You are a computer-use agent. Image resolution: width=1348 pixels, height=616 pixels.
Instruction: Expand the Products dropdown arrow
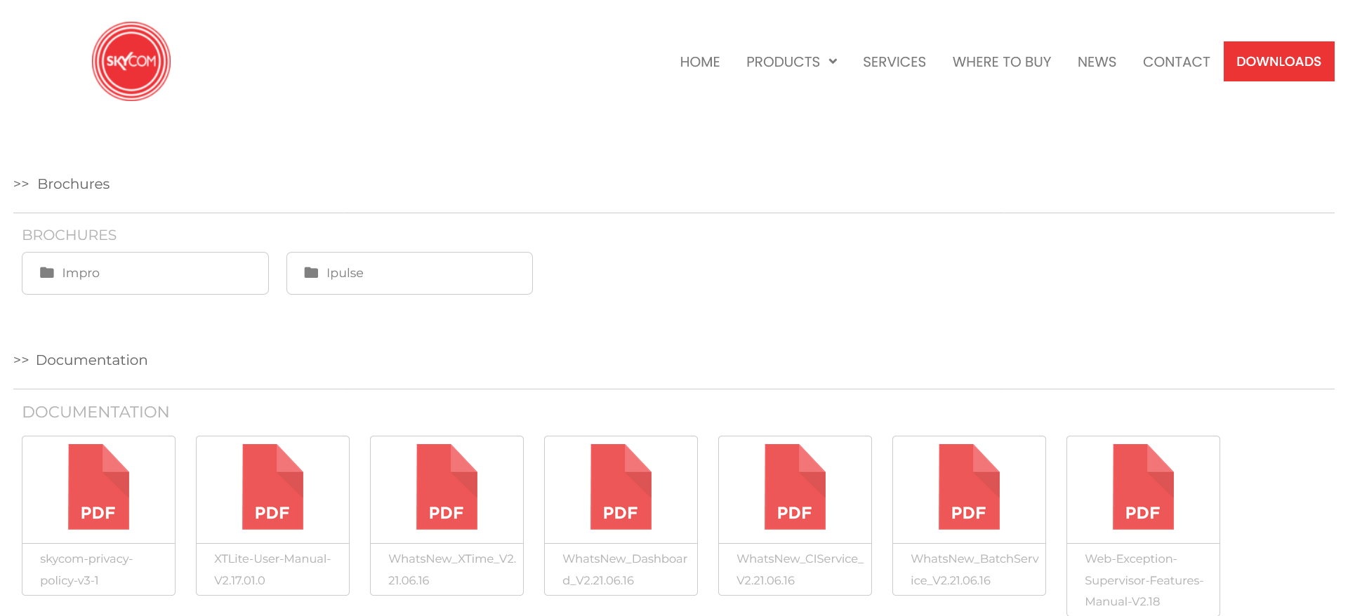[833, 62]
